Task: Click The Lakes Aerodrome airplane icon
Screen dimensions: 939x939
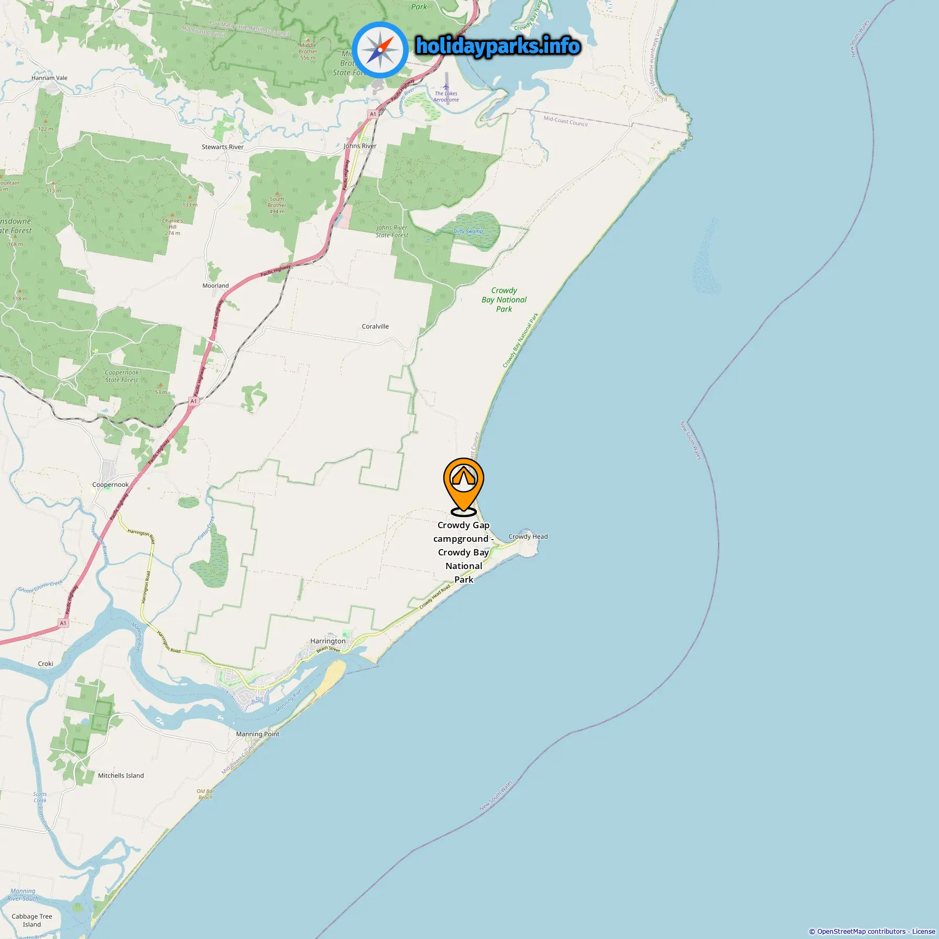Action: click(x=446, y=87)
